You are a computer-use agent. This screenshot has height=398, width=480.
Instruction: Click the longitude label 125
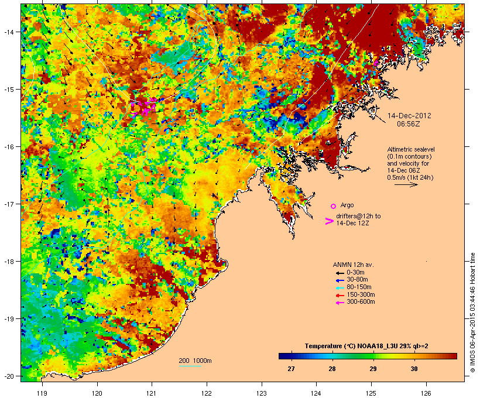371,393
